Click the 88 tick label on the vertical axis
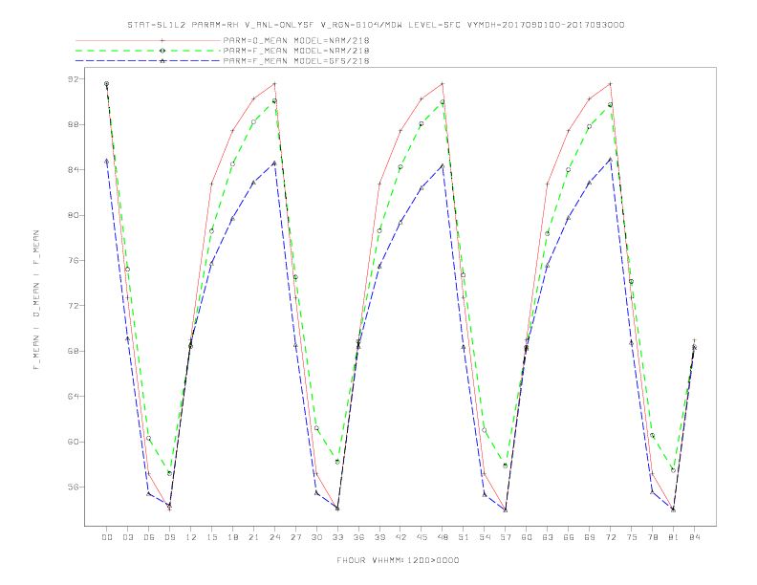Screen dimensions: 757x585 (73, 124)
